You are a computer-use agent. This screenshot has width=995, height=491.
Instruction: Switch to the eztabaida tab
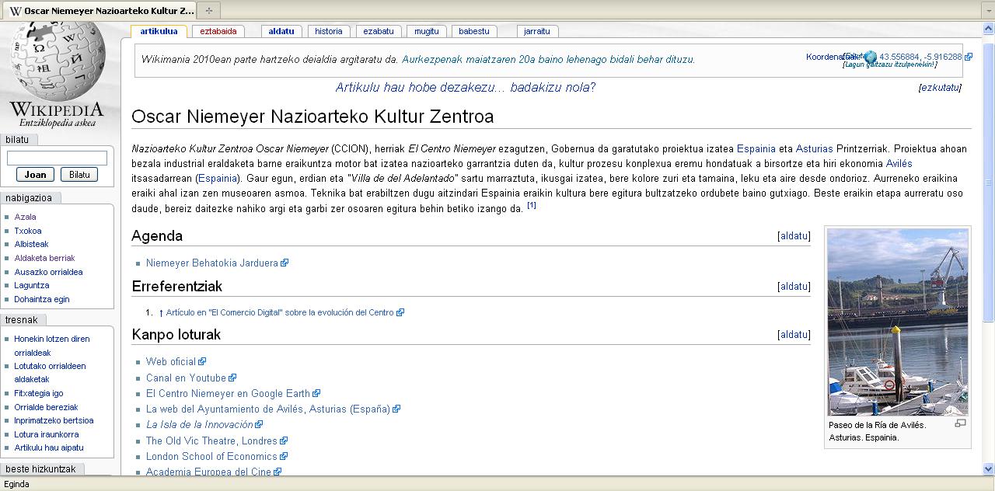[218, 31]
